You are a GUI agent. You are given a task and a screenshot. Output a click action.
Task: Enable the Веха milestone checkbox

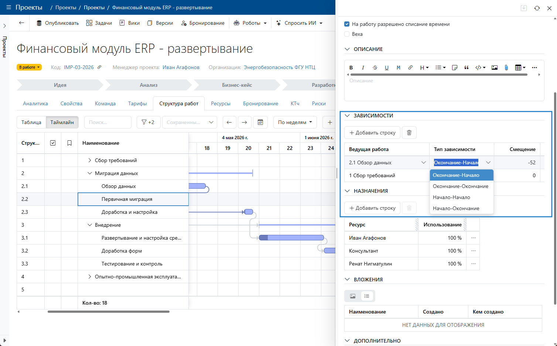click(347, 34)
